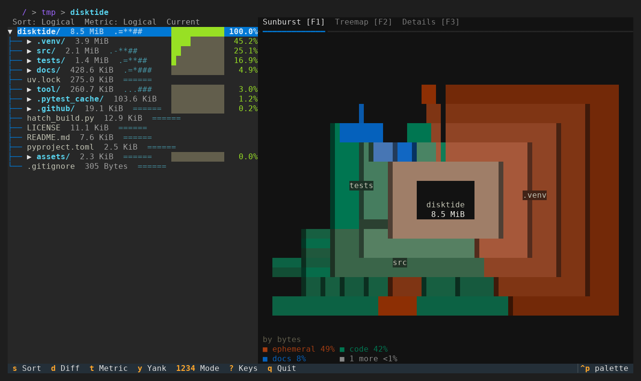The width and height of the screenshot is (641, 381).
Task: Open the Details [F3] tab
Action: coord(431,22)
